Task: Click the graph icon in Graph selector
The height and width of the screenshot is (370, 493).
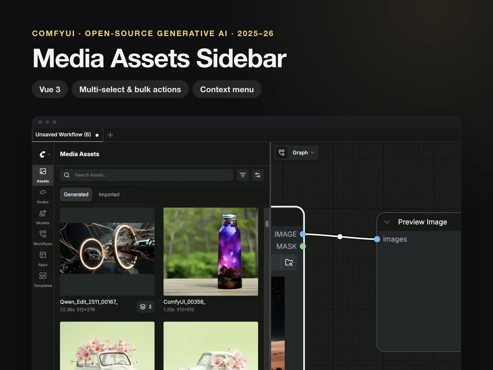Action: [x=282, y=153]
